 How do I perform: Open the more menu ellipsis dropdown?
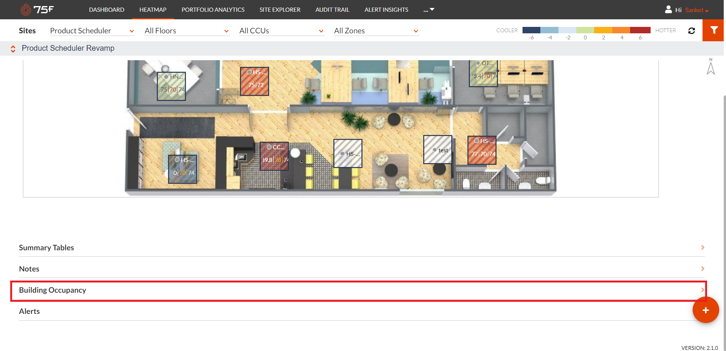point(429,9)
